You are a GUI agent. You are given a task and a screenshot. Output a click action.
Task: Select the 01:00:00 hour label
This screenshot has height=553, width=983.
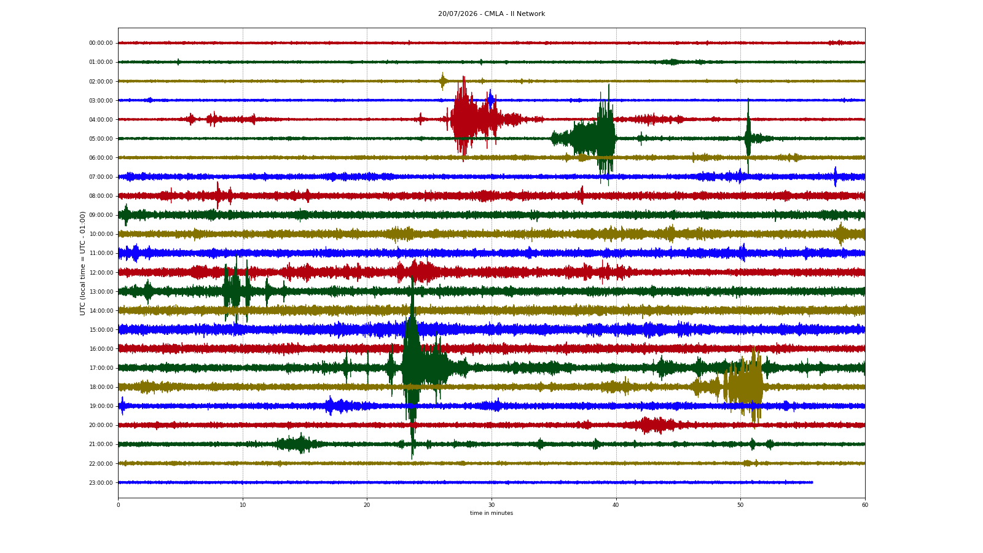[x=101, y=62]
